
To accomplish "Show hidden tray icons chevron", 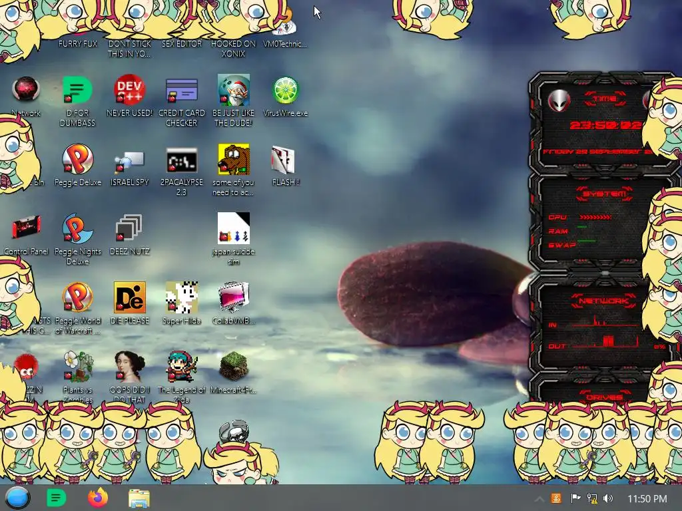I will (538, 499).
